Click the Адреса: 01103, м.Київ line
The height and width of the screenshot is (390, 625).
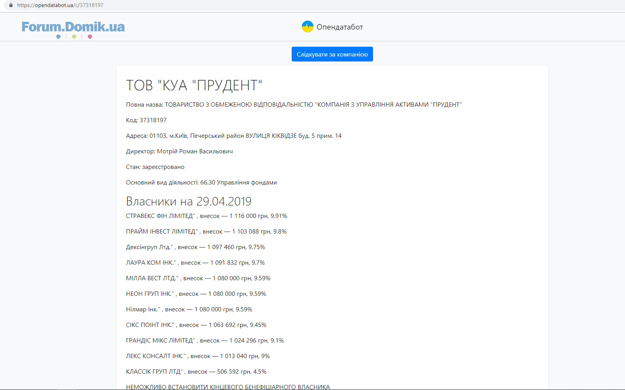pyautogui.click(x=234, y=136)
